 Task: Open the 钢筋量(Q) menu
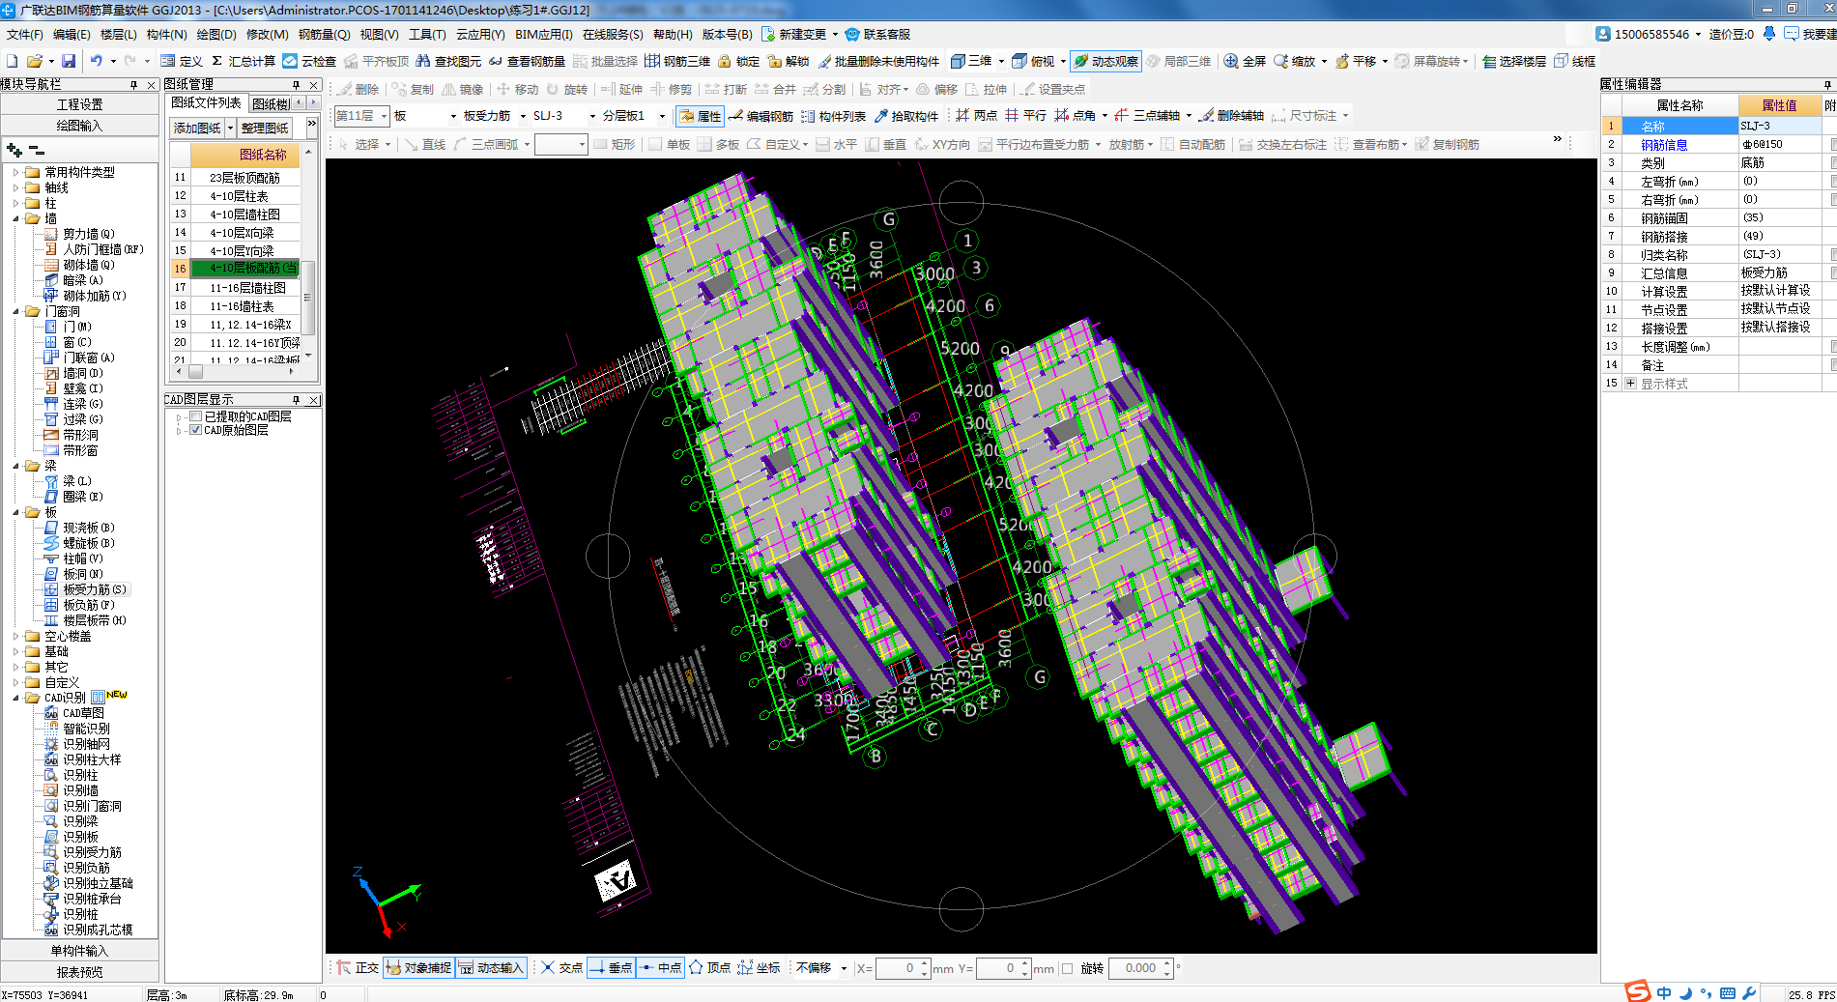324,34
